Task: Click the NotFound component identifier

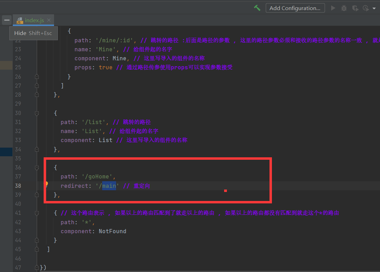Action: point(113,231)
